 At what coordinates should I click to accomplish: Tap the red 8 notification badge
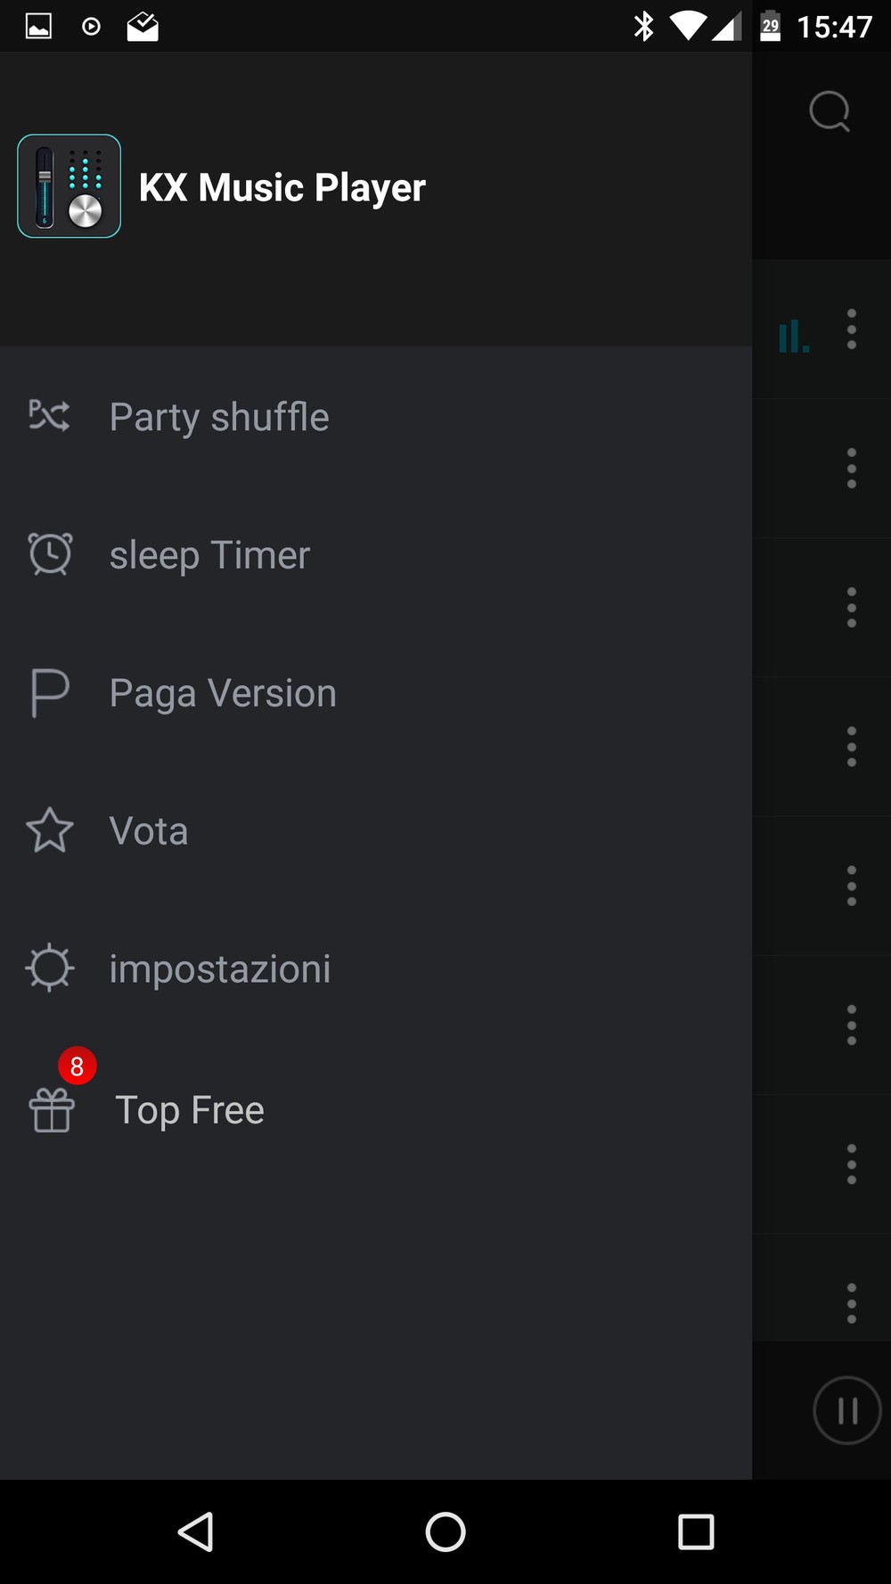pyautogui.click(x=78, y=1066)
